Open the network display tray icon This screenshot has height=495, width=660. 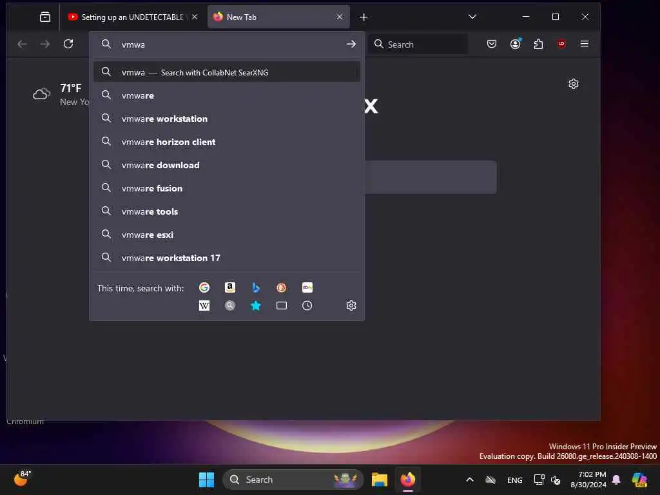click(539, 480)
